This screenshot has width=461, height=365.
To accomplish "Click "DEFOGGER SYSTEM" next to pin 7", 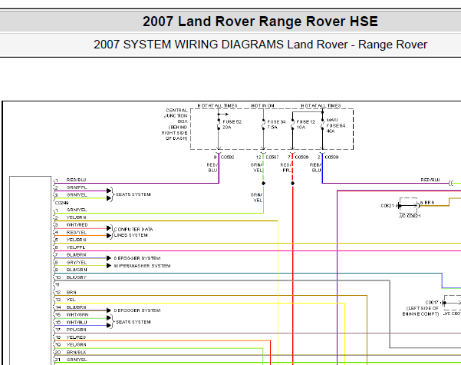I will (x=137, y=258).
